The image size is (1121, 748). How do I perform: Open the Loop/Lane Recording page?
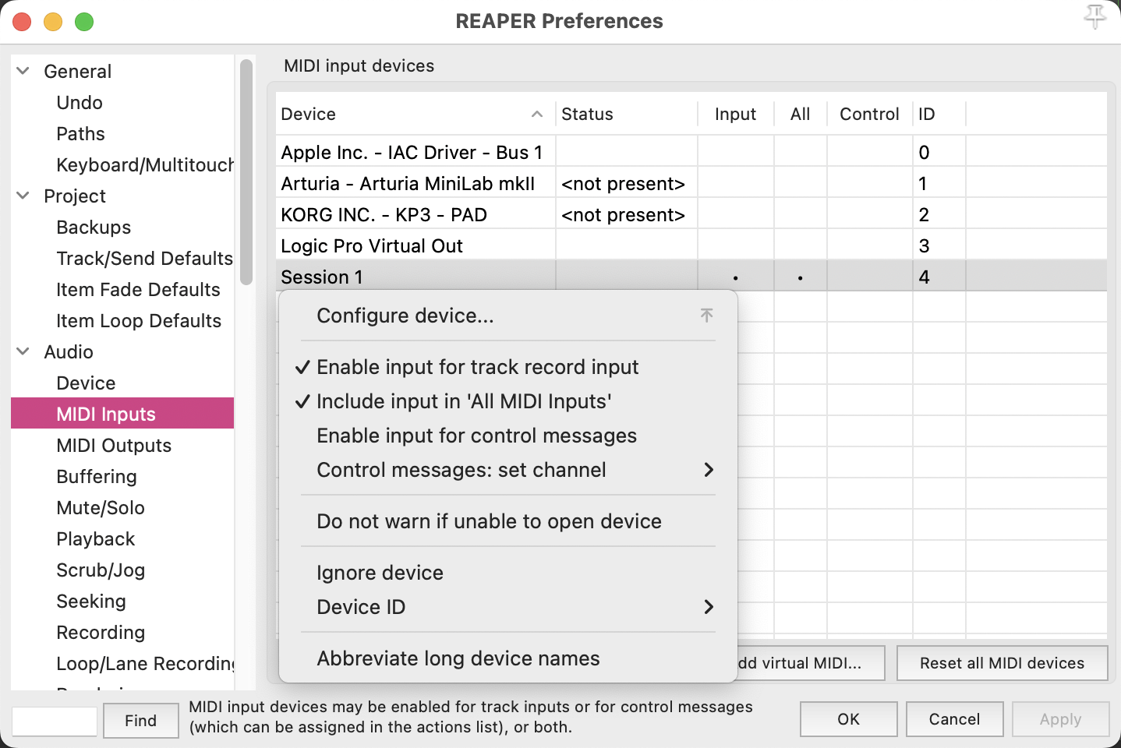(145, 663)
